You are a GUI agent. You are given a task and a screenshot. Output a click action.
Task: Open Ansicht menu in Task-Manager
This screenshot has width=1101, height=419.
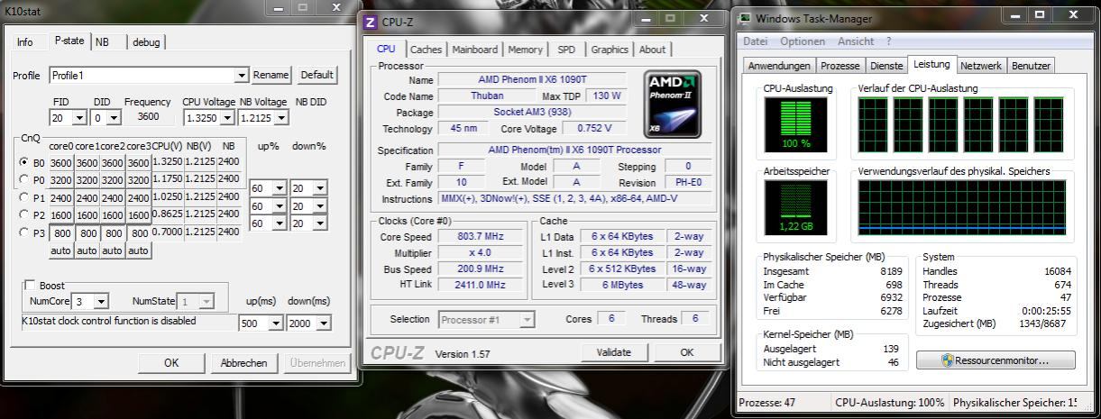(x=856, y=41)
